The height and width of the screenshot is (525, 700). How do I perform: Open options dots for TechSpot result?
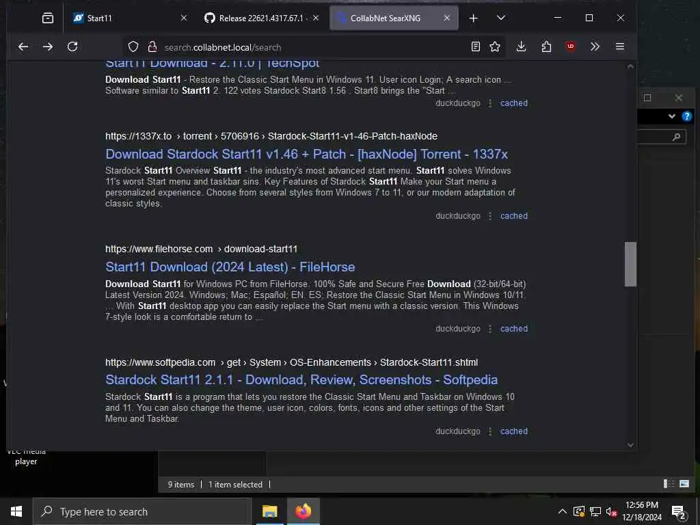(490, 103)
